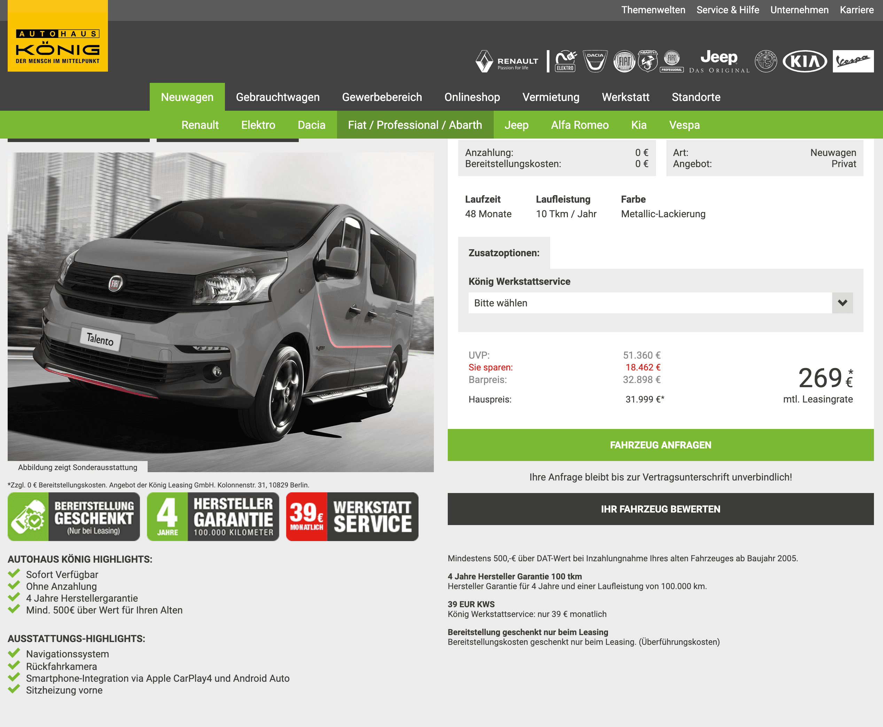
Task: Click the Abarth scorpion logo
Action: 647,62
